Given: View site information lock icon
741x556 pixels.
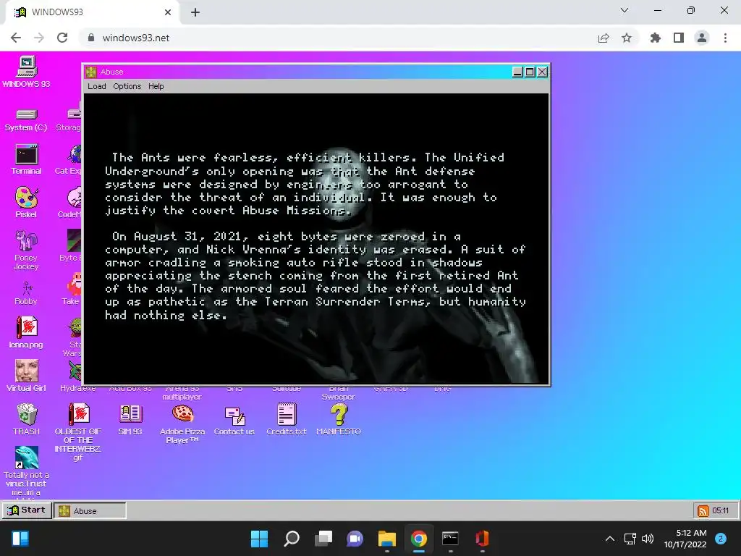Looking at the screenshot, I should pos(91,38).
